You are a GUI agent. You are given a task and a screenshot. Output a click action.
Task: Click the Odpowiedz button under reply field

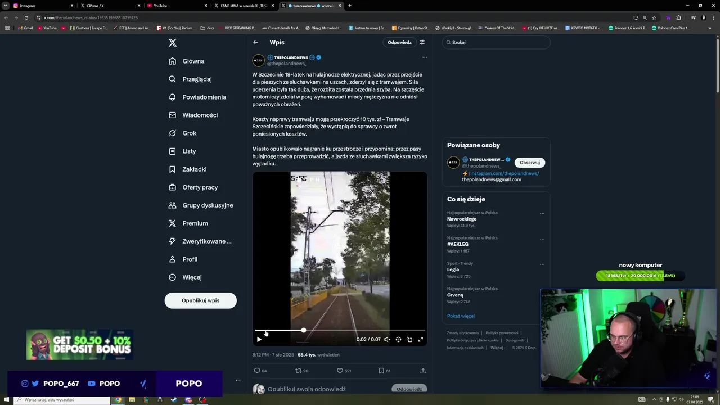click(409, 389)
